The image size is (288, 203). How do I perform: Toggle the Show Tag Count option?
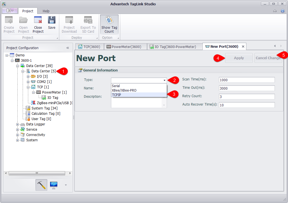click(x=109, y=25)
